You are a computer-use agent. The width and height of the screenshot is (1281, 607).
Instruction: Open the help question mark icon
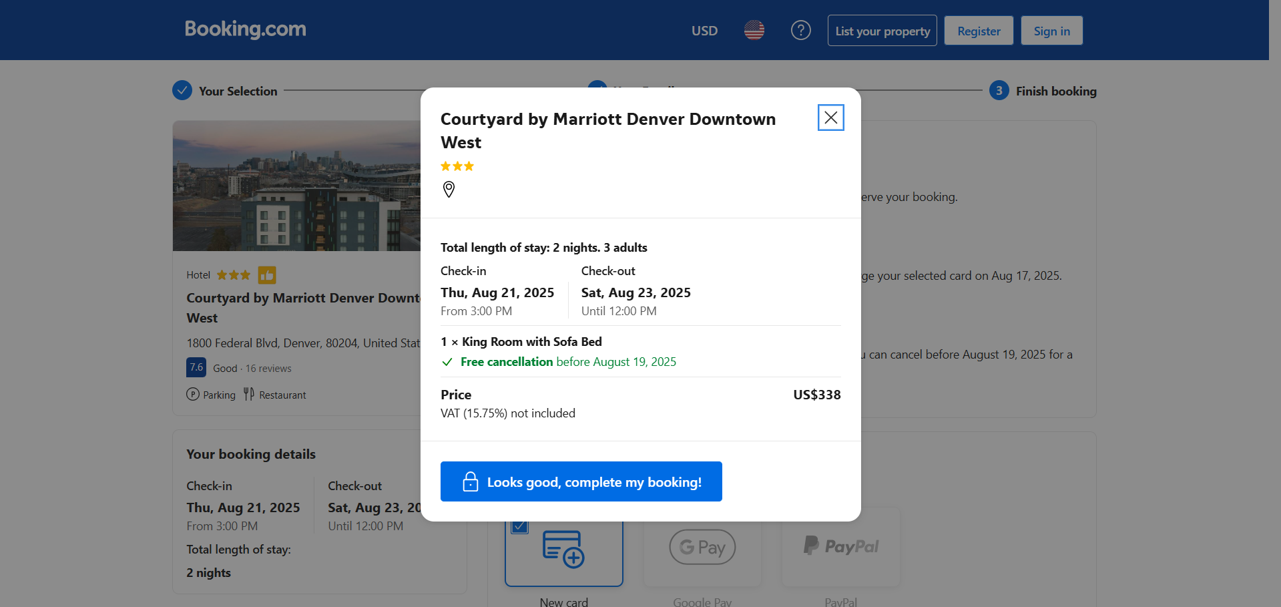(x=800, y=30)
